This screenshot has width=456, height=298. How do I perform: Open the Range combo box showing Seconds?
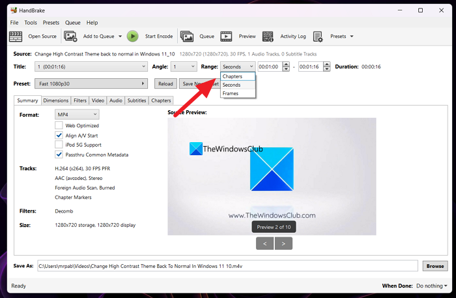click(238, 67)
